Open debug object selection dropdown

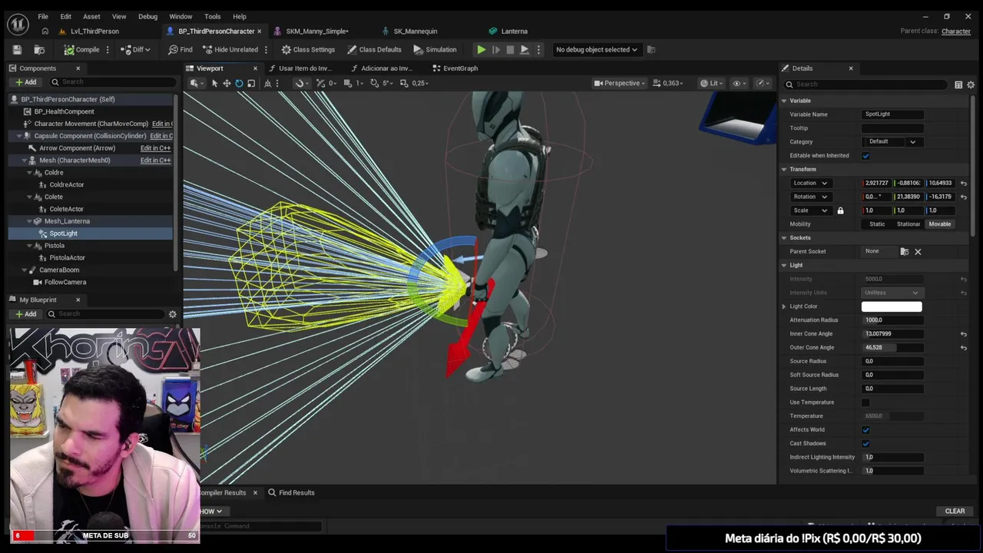click(597, 49)
